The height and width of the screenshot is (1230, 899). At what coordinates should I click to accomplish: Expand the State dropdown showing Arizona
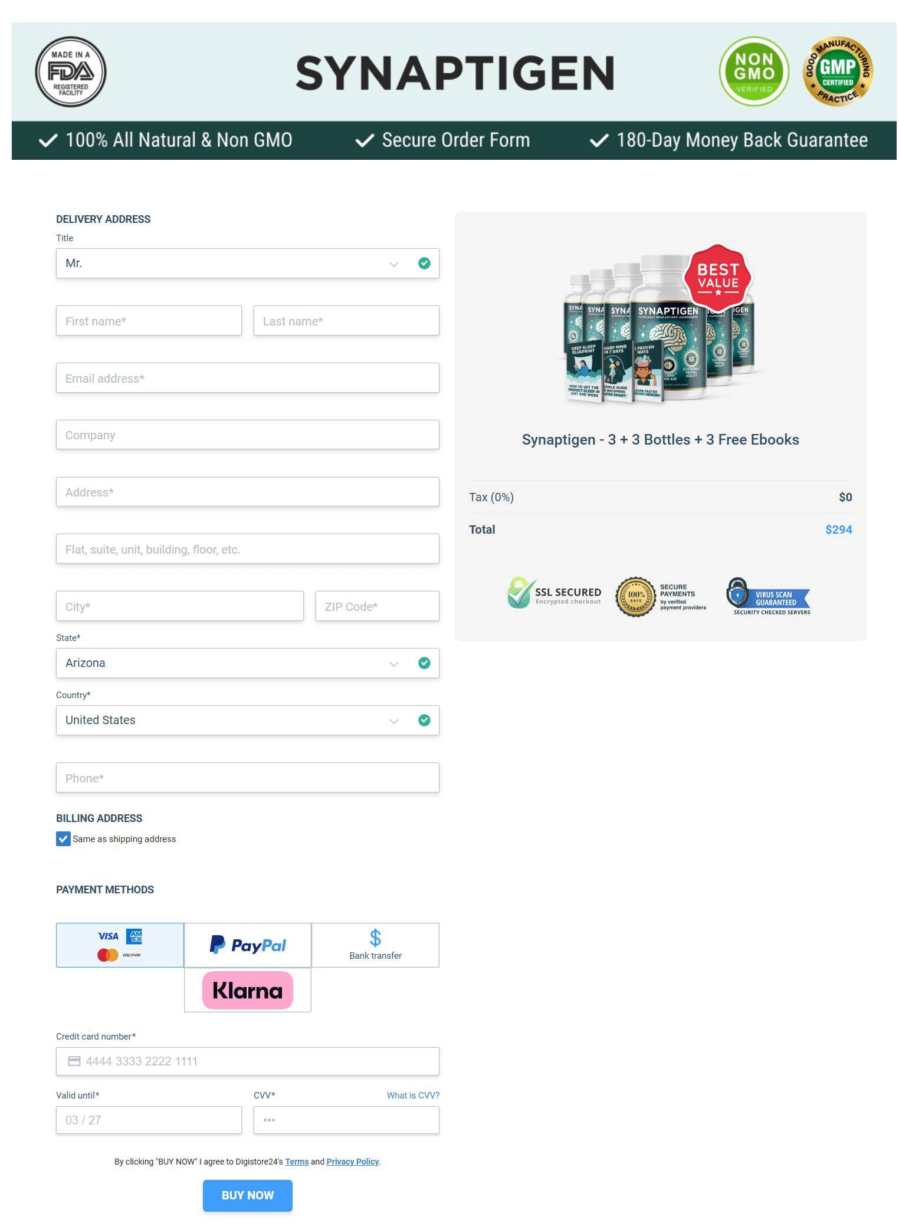248,663
